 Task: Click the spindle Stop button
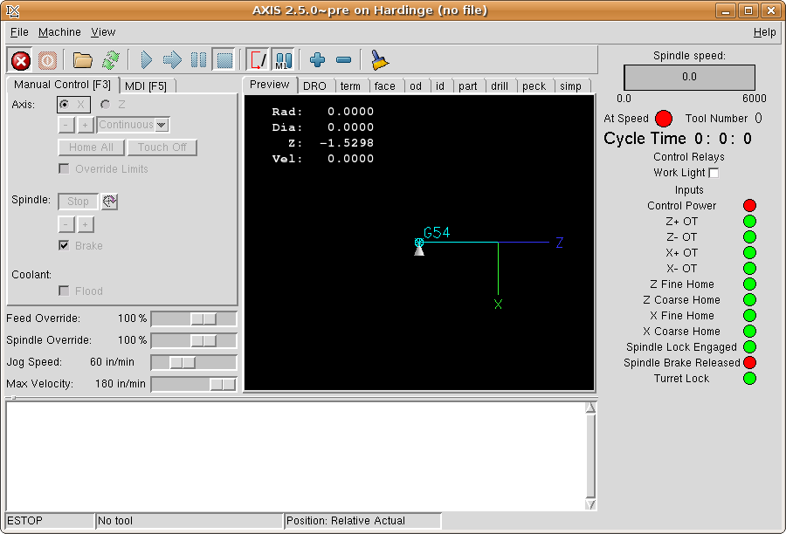(x=78, y=202)
